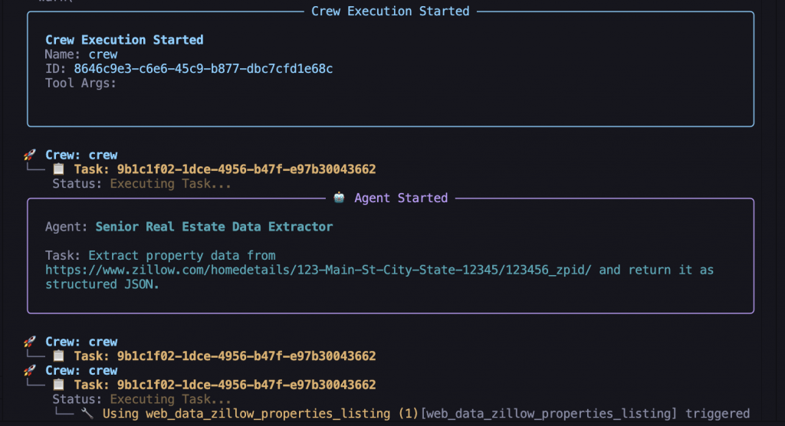Click the rocket icon directly below the Crew Execution panel
This screenshot has height=426, width=785.
[x=30, y=155]
